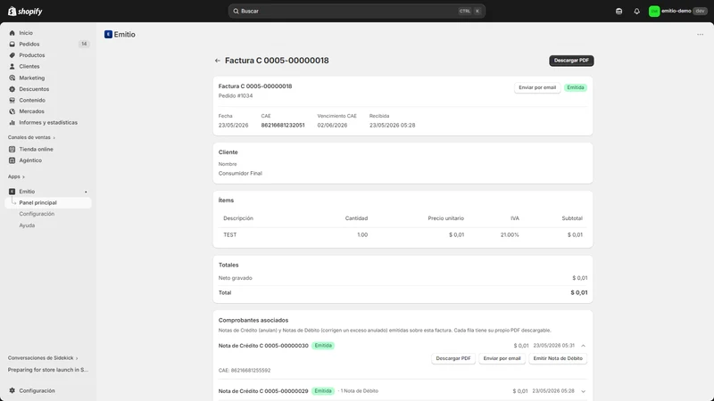Click the Contenido icon

tap(12, 100)
